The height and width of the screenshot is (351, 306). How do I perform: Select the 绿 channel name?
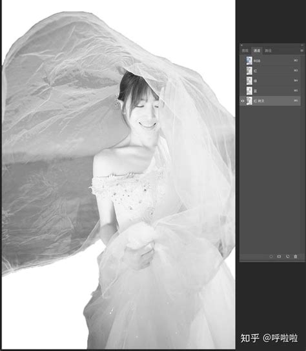255,81
